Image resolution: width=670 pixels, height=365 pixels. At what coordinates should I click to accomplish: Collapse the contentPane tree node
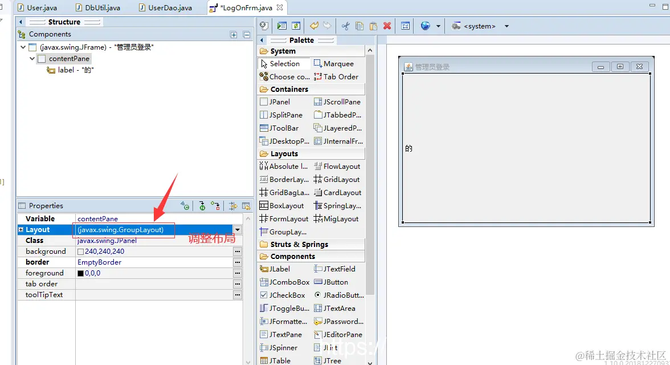[x=32, y=59]
